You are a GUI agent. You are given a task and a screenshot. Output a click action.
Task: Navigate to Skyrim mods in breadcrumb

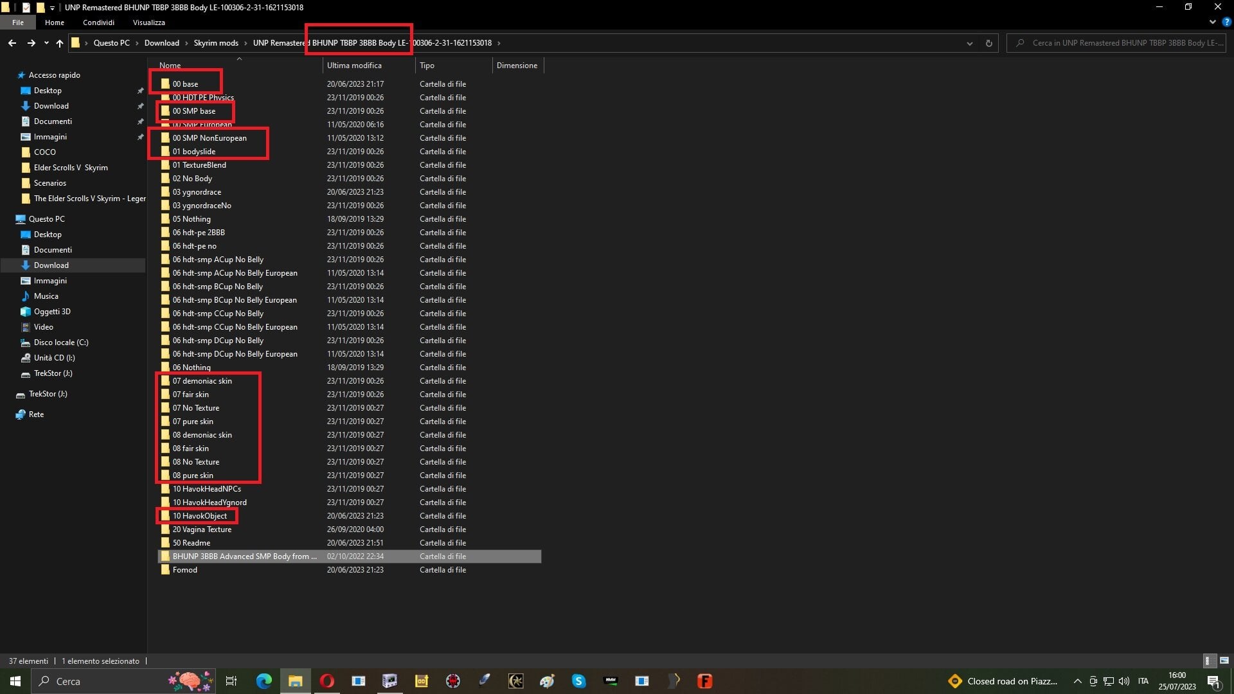(216, 43)
